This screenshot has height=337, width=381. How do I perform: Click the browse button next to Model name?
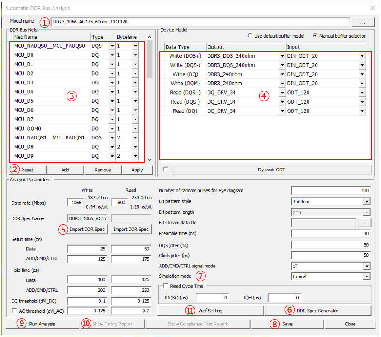coord(362,22)
